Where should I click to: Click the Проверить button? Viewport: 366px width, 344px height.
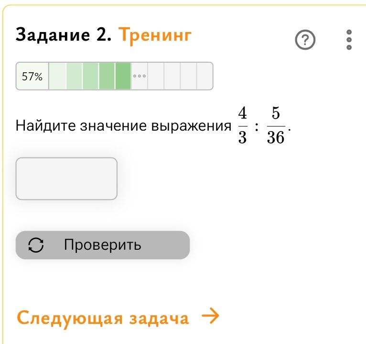click(x=103, y=245)
